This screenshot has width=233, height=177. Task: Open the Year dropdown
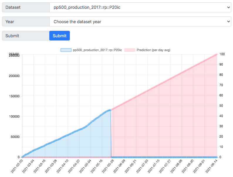140,21
